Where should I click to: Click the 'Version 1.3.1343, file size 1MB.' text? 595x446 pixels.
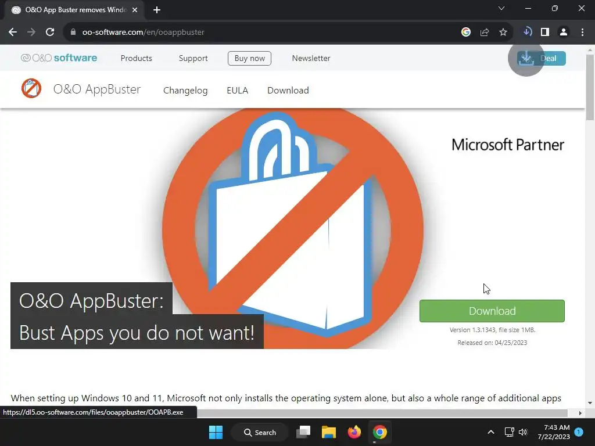click(x=492, y=330)
